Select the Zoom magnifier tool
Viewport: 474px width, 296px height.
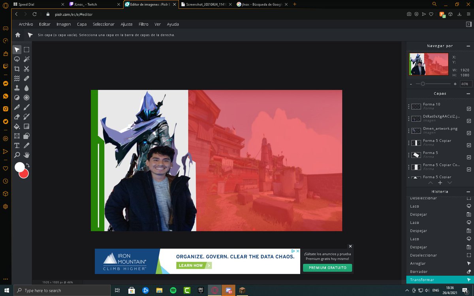click(17, 155)
